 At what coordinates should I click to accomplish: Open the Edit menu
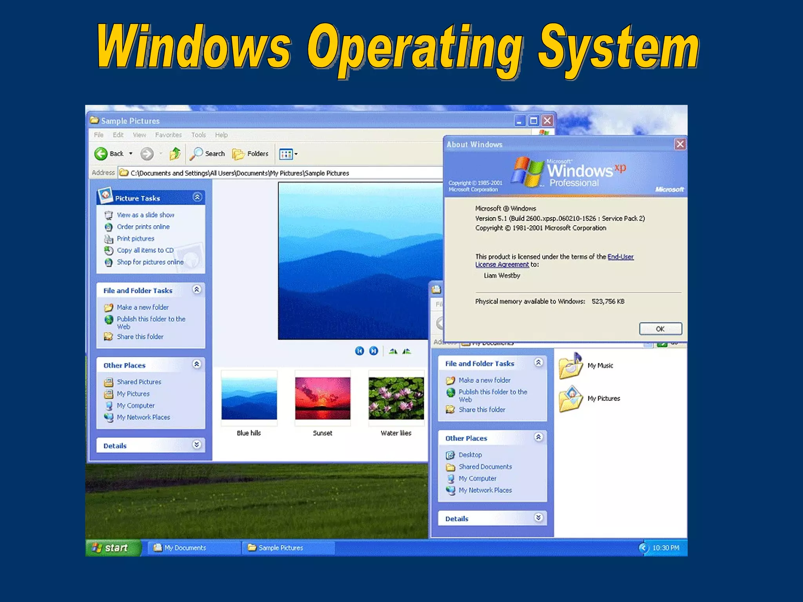(118, 135)
